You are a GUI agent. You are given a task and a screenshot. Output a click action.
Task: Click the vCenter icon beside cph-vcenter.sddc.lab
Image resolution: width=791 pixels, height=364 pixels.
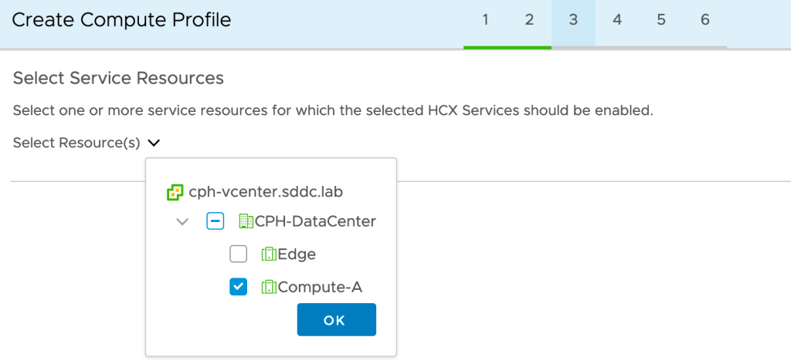(175, 193)
